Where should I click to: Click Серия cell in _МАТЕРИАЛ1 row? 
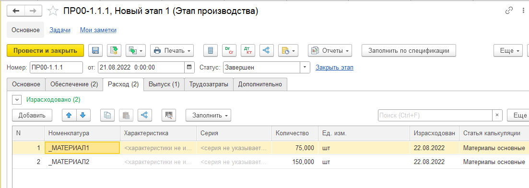pyautogui.click(x=234, y=148)
